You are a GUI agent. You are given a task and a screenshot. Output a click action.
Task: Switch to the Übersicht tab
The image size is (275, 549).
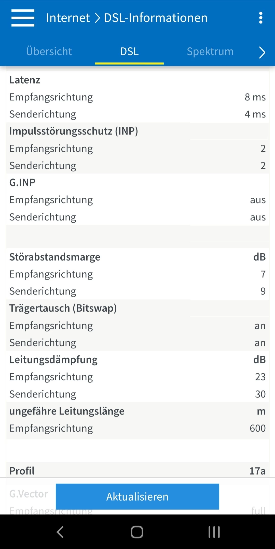point(49,51)
